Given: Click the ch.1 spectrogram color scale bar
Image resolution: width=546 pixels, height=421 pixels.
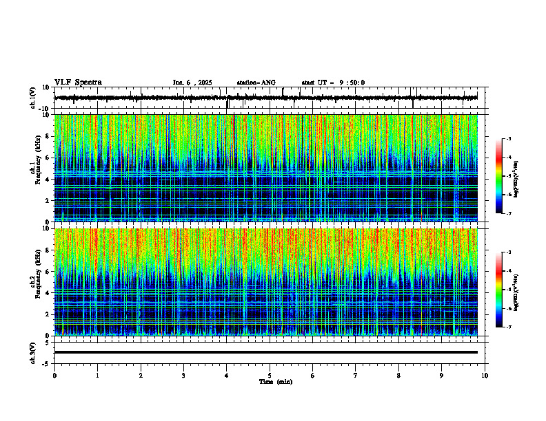Looking at the screenshot, I should click(x=499, y=176).
